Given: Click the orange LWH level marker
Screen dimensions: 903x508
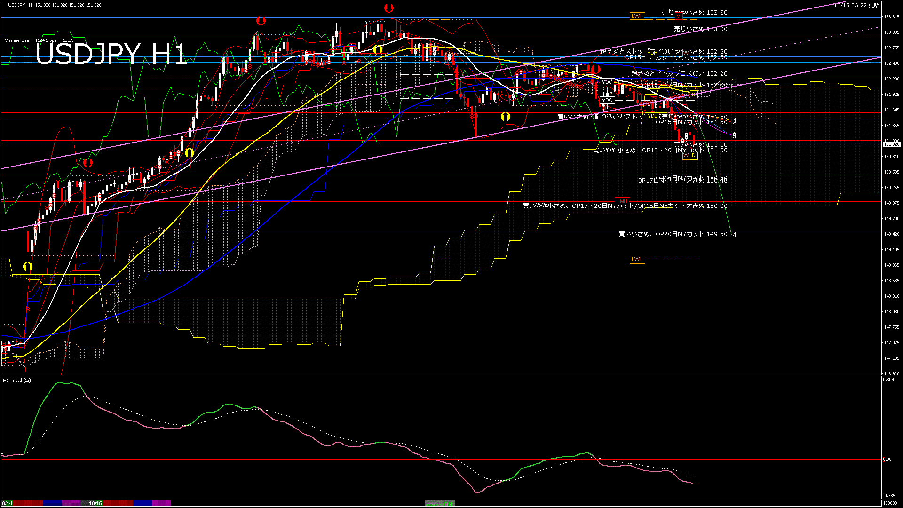Looking at the screenshot, I should point(637,16).
